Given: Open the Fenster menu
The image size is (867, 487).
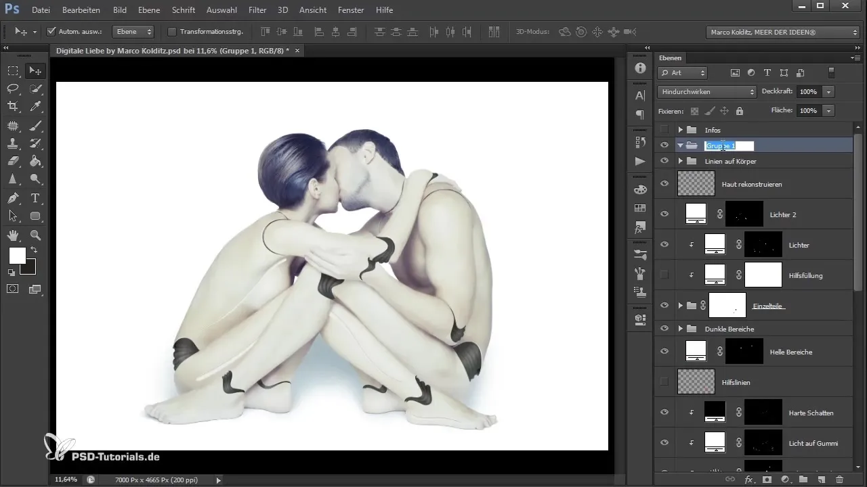Looking at the screenshot, I should click(350, 10).
